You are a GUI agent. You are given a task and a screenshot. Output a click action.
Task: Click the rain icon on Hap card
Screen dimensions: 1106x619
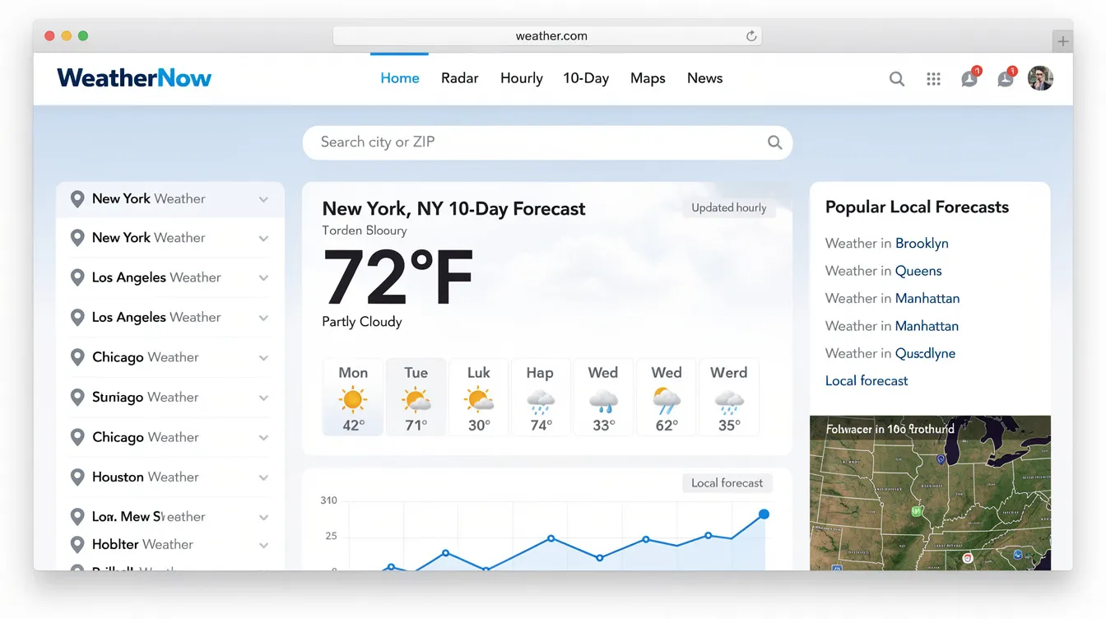coord(541,401)
